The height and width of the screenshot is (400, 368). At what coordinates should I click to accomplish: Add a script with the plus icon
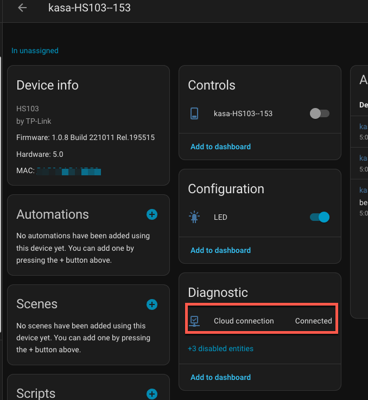pos(152,394)
